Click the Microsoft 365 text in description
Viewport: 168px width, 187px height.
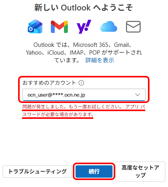point(91,45)
